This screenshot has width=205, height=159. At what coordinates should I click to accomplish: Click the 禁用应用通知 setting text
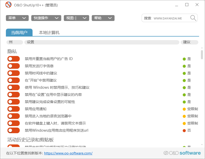coord(36,109)
